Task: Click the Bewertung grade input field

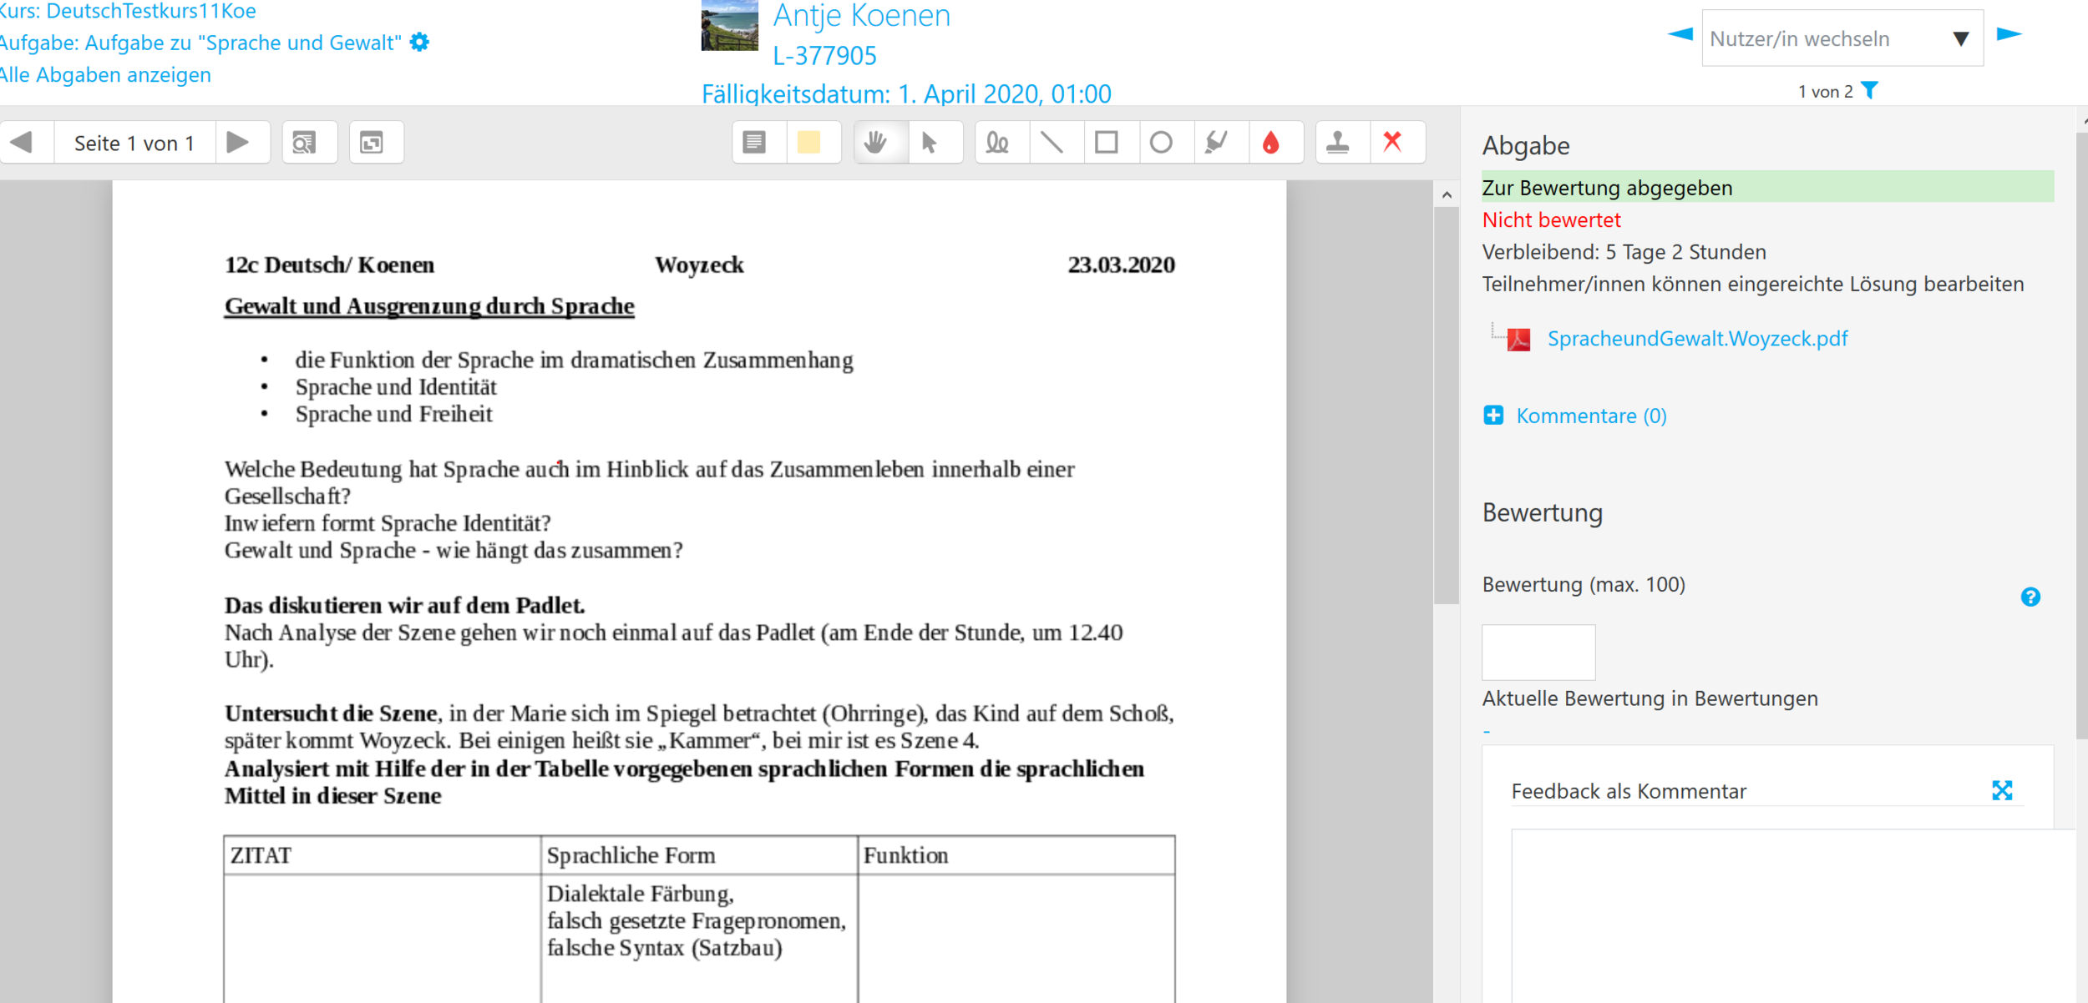Action: tap(1538, 652)
